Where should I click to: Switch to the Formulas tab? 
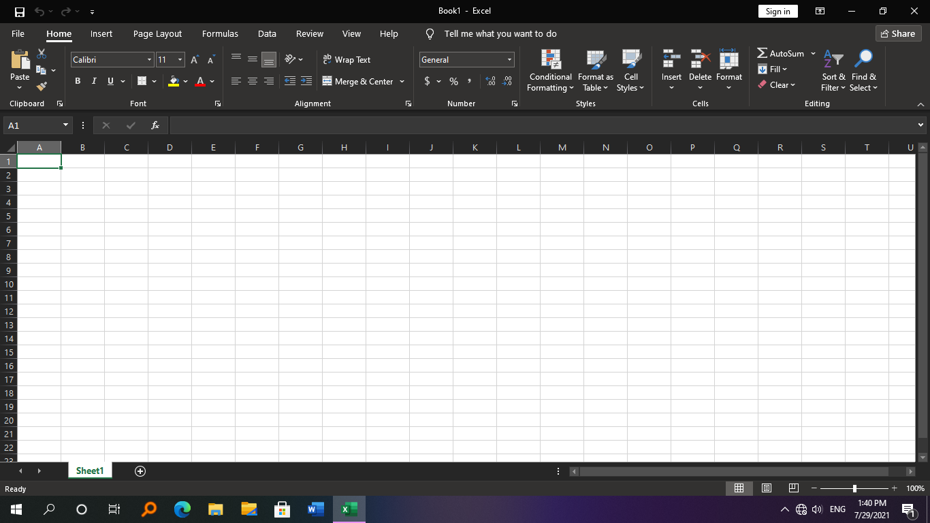pyautogui.click(x=220, y=33)
